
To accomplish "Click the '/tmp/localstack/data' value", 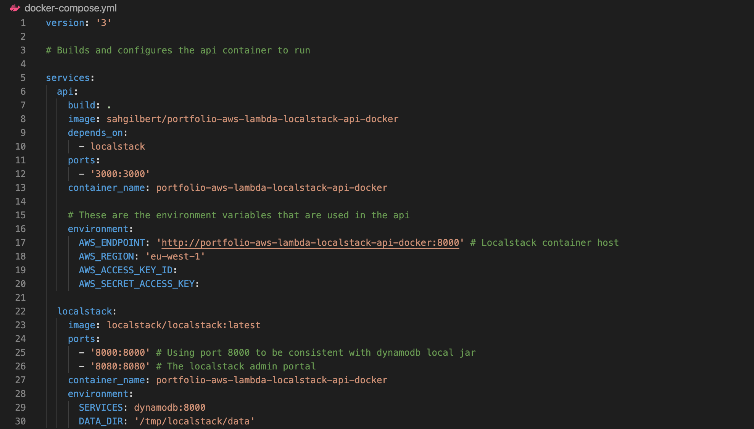I will click(195, 421).
